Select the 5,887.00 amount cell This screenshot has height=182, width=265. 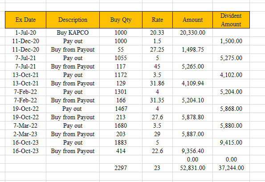(x=193, y=134)
